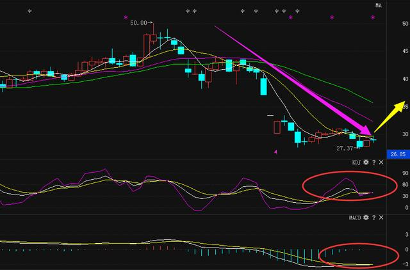
Task: Open the MACD indicator settings gear
Action: [x=366, y=218]
